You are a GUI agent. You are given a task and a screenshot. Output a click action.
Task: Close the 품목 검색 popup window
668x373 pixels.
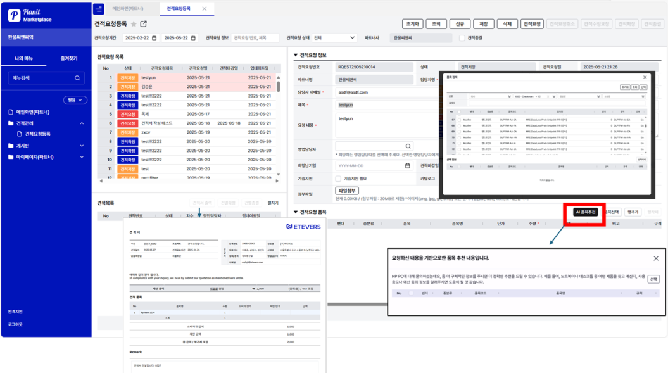coord(645,77)
